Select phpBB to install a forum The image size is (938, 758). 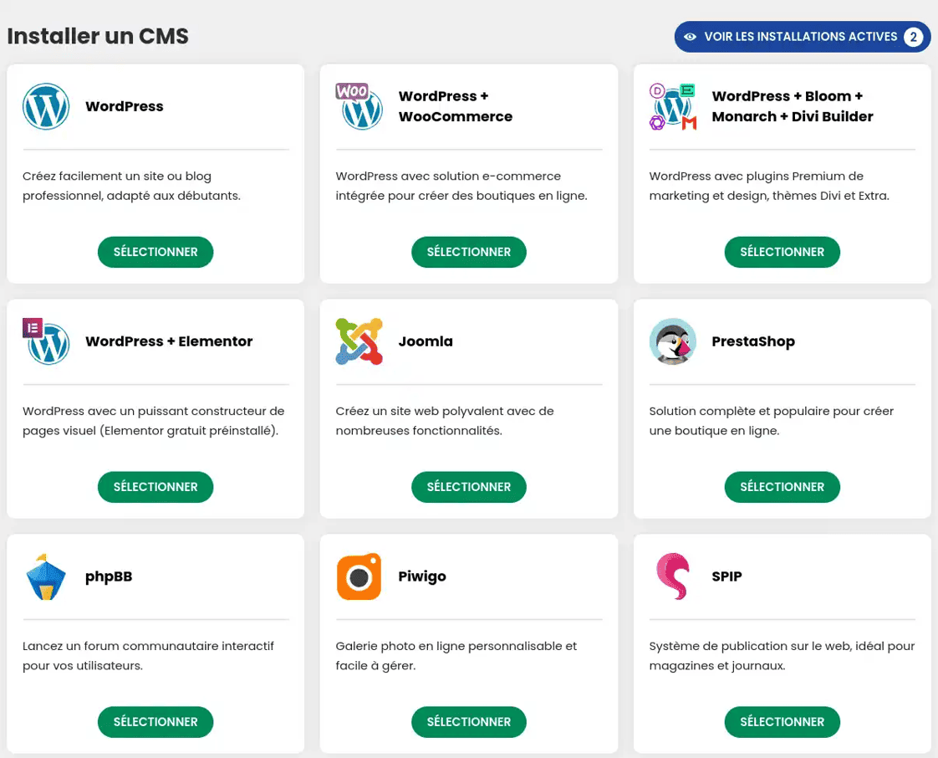(x=155, y=722)
